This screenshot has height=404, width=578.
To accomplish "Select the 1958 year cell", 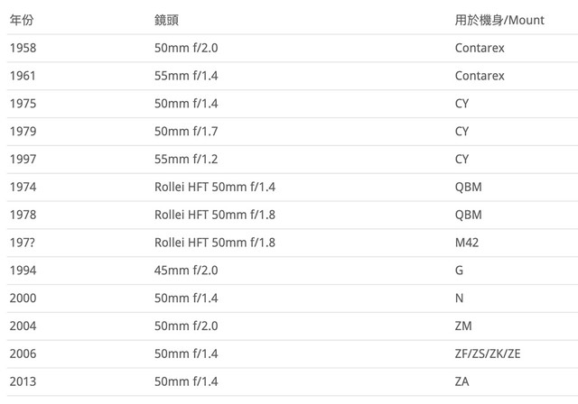I will 23,48.
